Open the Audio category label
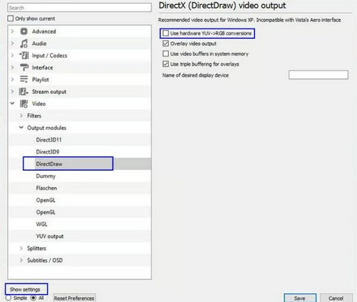 (x=39, y=43)
